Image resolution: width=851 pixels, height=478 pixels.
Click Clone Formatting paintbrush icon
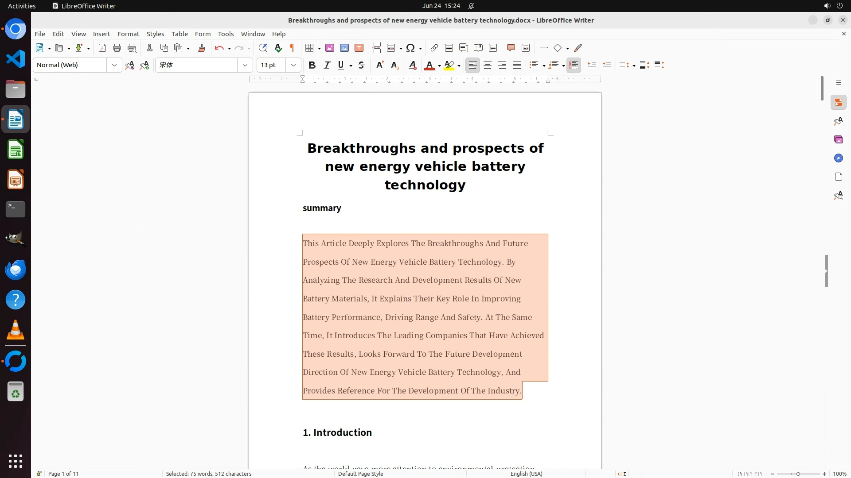pos(202,48)
